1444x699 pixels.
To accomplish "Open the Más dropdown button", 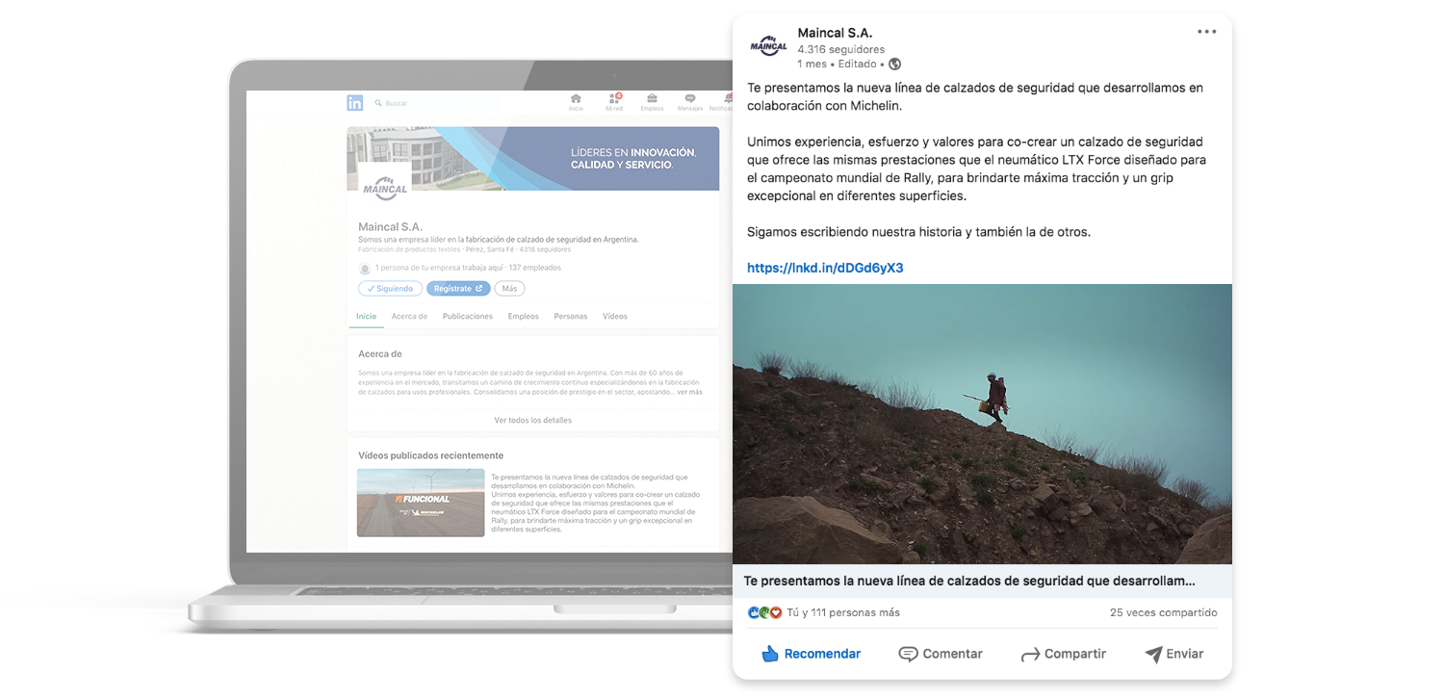I will (x=509, y=289).
